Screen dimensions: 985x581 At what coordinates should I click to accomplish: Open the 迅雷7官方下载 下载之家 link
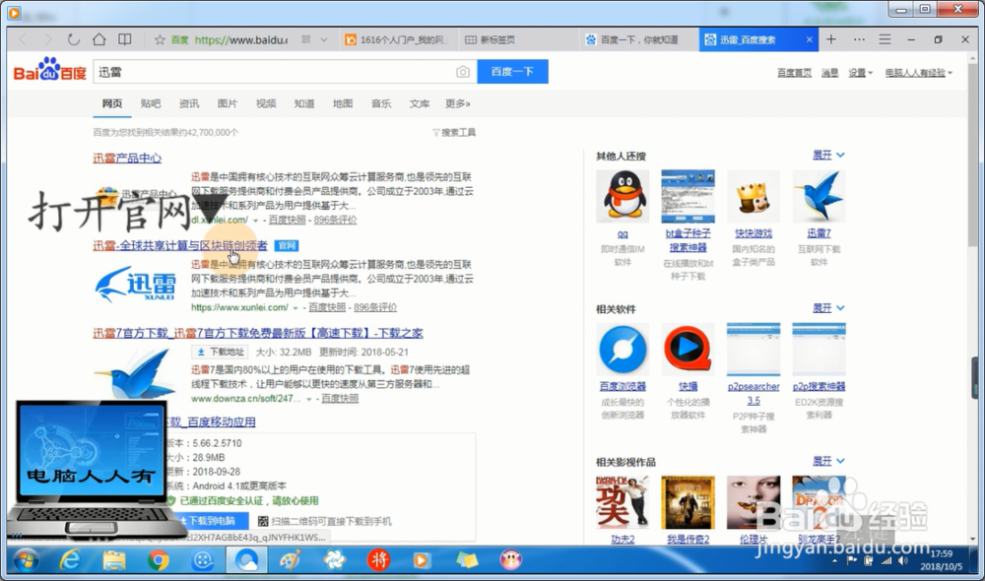tap(257, 333)
